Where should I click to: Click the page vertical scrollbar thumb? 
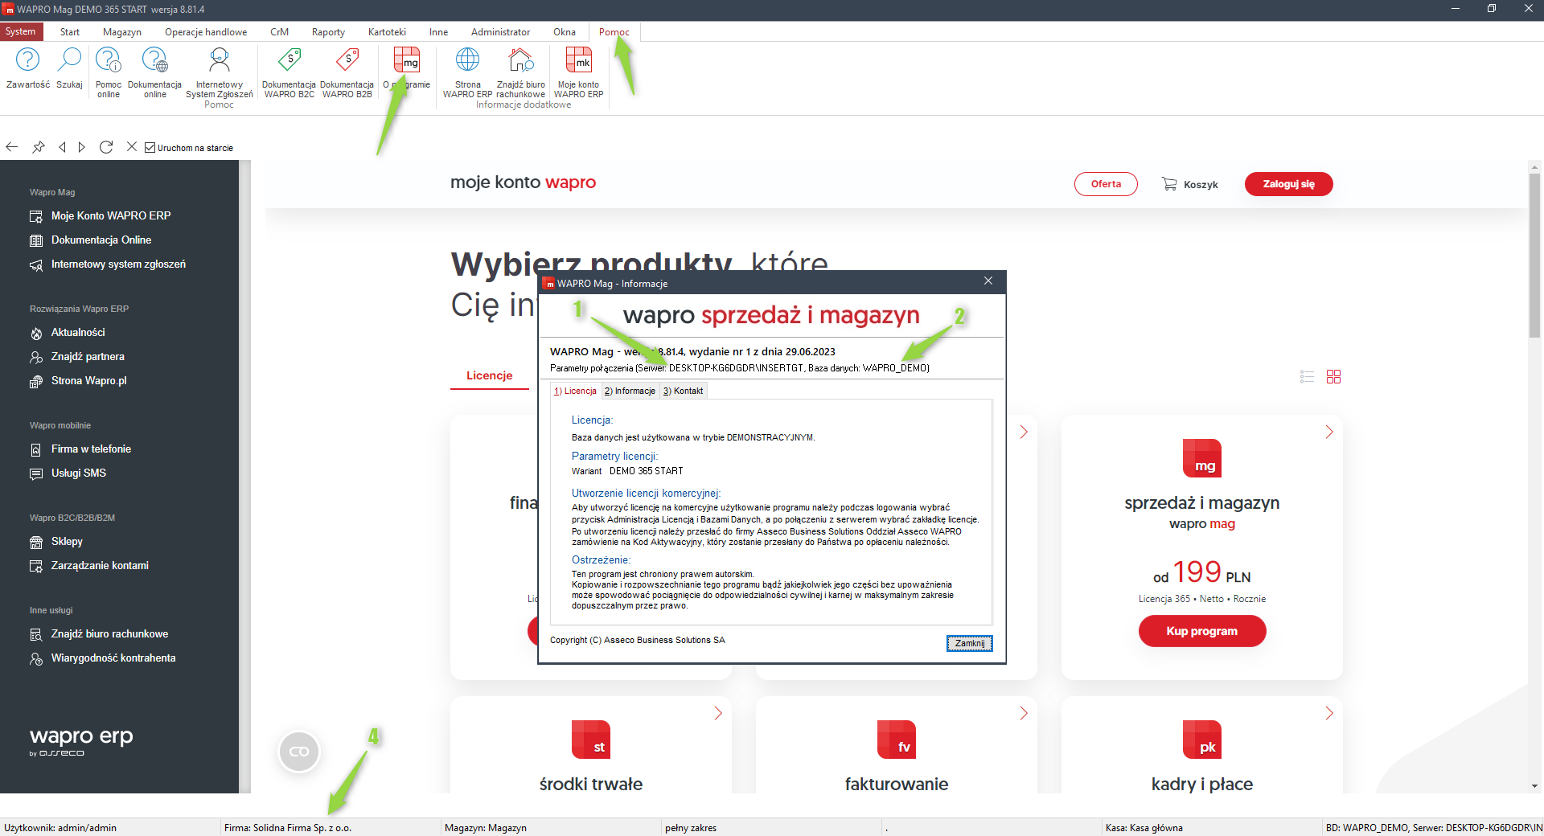1534,255
